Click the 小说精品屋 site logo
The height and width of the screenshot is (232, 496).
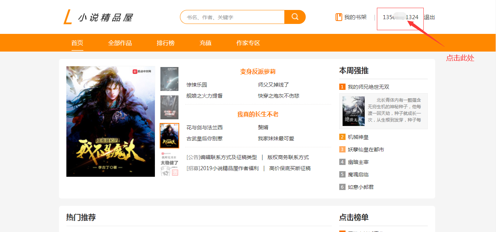98,17
